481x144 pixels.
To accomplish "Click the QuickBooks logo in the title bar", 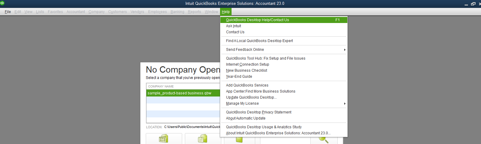I will [2, 3].
